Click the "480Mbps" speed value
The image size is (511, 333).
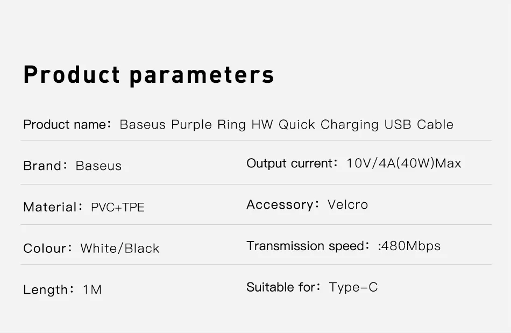pyautogui.click(x=411, y=246)
